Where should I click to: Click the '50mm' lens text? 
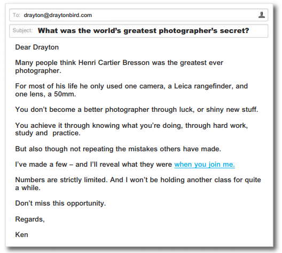coord(64,94)
